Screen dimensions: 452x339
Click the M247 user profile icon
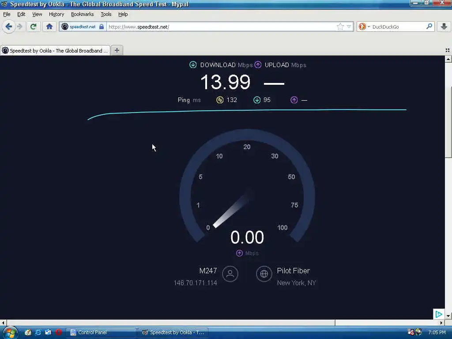tap(230, 274)
